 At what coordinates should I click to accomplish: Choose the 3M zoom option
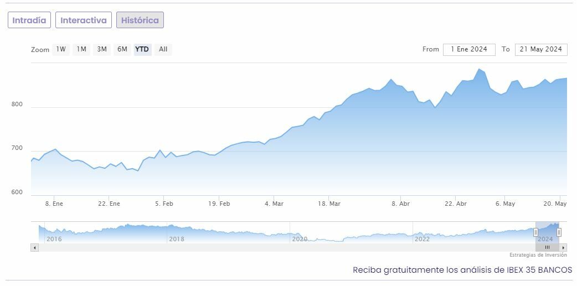click(102, 49)
